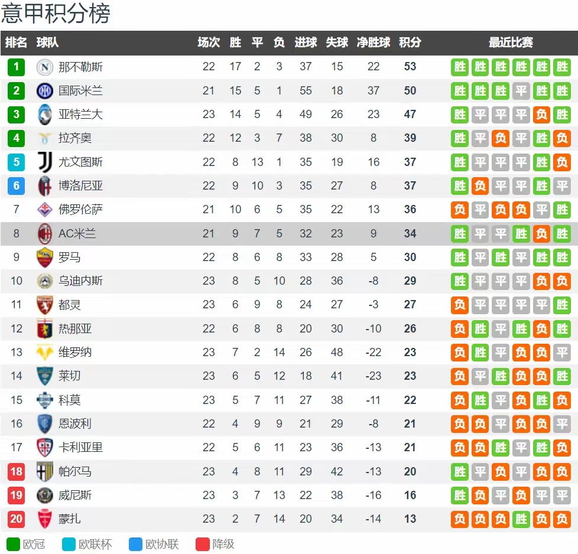Click the green 欧冠 legend swatch
The width and height of the screenshot is (578, 554).
pos(13,544)
